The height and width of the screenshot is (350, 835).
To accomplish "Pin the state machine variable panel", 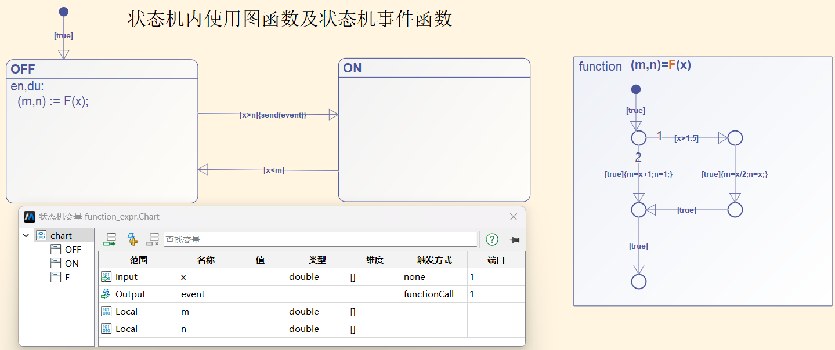I will [x=514, y=239].
